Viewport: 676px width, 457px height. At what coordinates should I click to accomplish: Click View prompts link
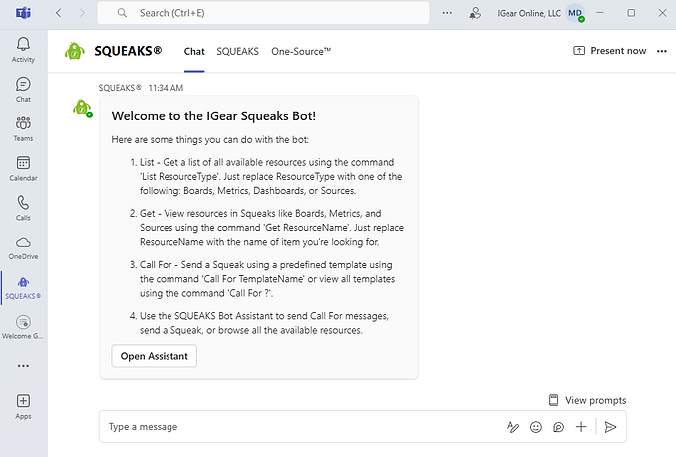[x=587, y=400]
